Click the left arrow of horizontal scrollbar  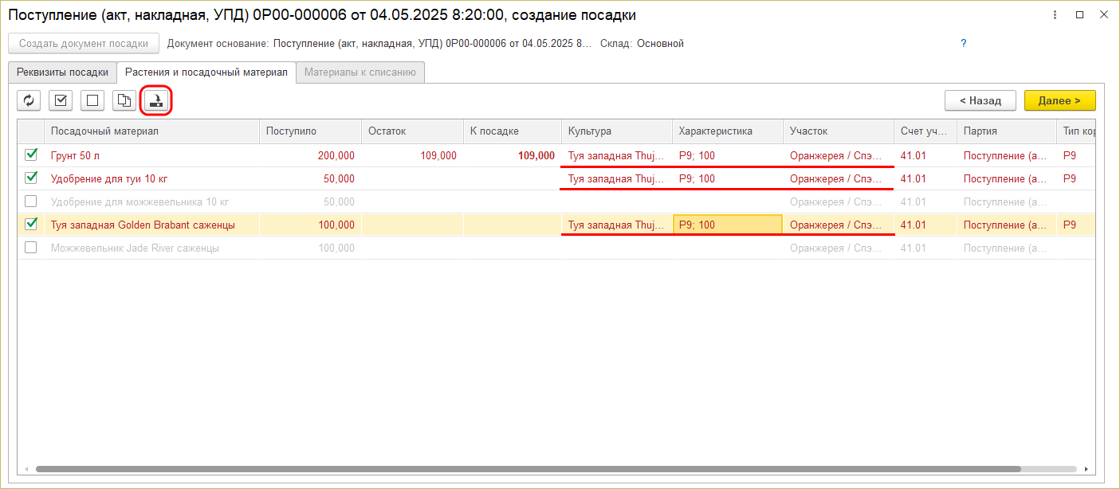pyautogui.click(x=27, y=469)
